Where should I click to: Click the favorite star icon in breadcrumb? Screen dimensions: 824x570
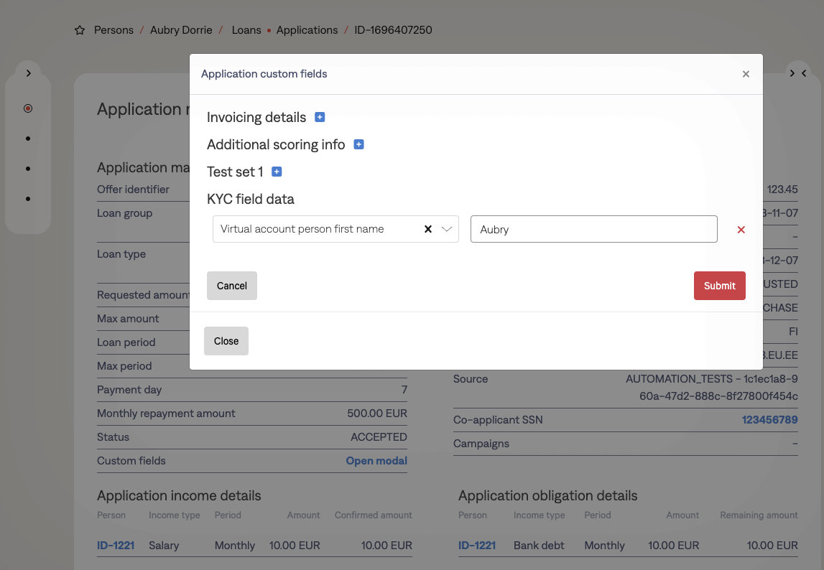pyautogui.click(x=80, y=31)
